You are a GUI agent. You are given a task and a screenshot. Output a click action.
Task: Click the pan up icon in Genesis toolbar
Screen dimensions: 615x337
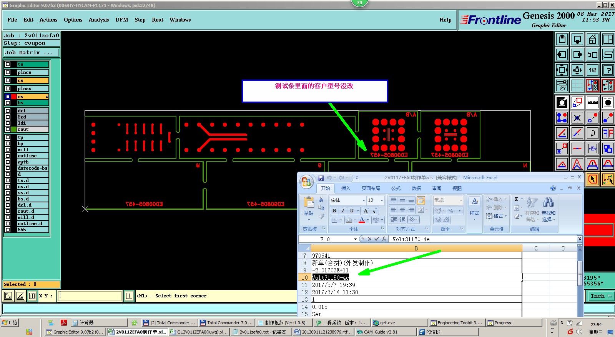[562, 39]
